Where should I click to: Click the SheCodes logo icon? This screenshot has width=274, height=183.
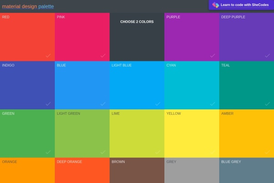(216, 5)
